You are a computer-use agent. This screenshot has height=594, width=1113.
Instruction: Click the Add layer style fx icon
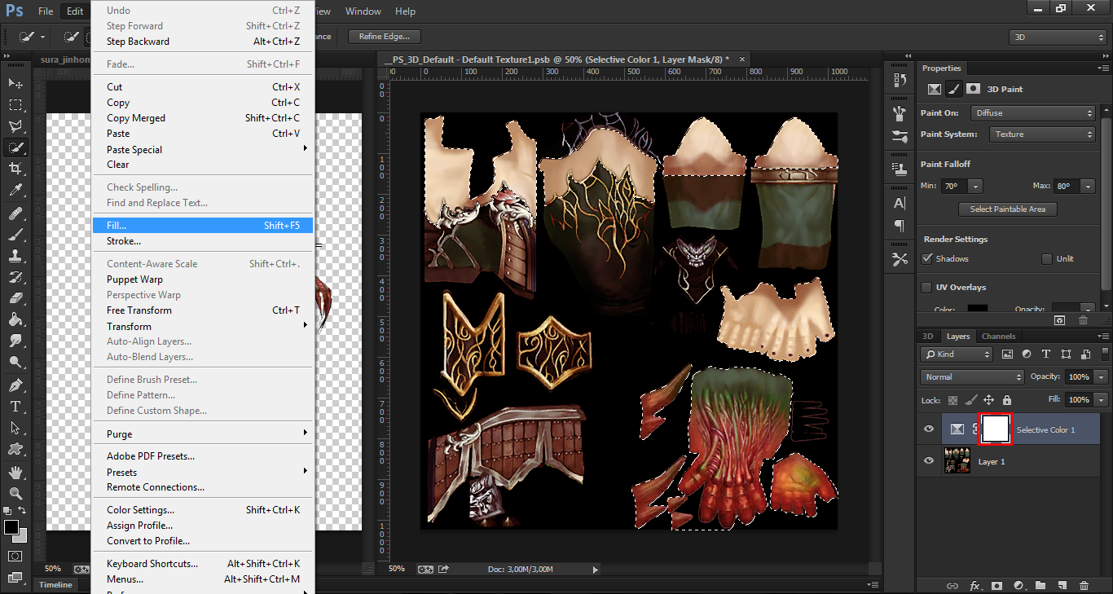[974, 585]
